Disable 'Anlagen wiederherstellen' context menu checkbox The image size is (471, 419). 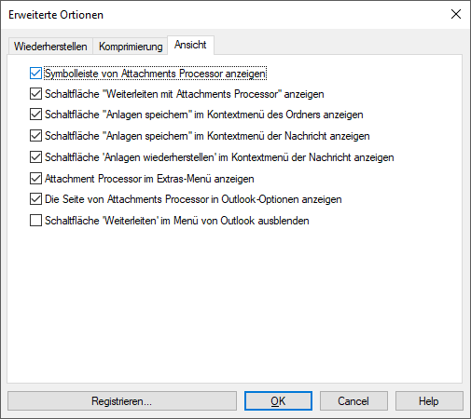[35, 157]
